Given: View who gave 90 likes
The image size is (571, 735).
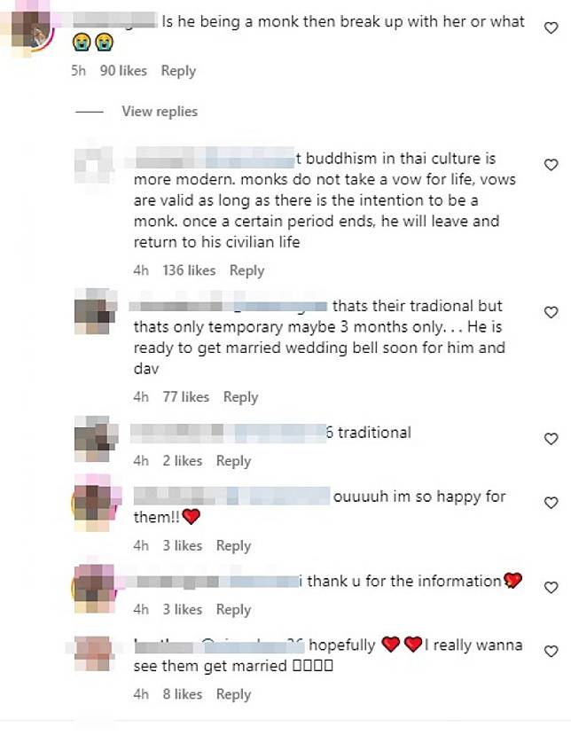Looking at the screenshot, I should pos(123,71).
